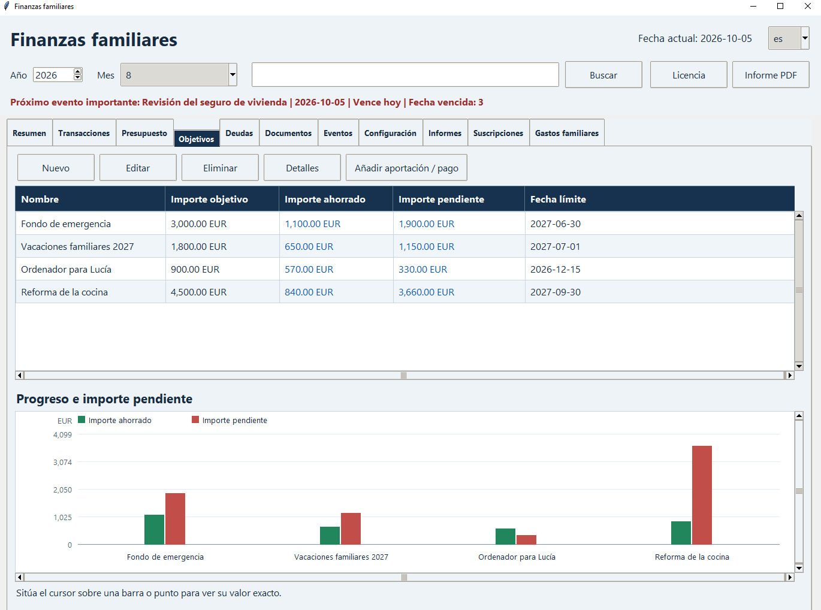821x610 pixels.
Task: Open the Documentos tab
Action: pyautogui.click(x=288, y=133)
